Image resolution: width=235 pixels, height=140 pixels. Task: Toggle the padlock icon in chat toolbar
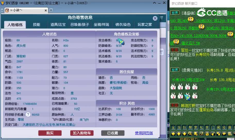(x=207, y=134)
